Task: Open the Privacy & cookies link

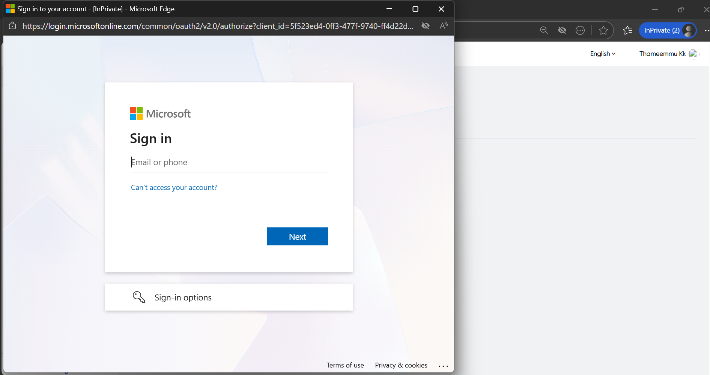Action: point(401,365)
